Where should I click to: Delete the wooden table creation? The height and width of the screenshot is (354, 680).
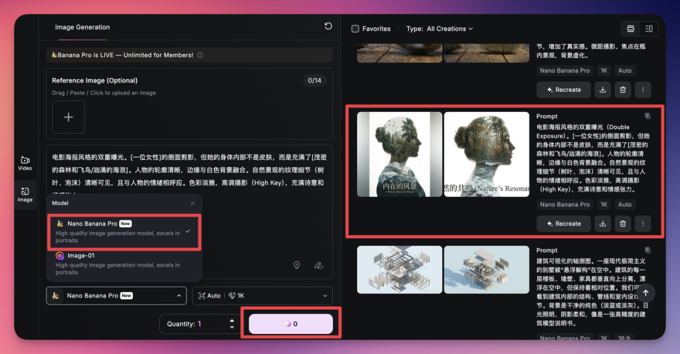(x=623, y=90)
